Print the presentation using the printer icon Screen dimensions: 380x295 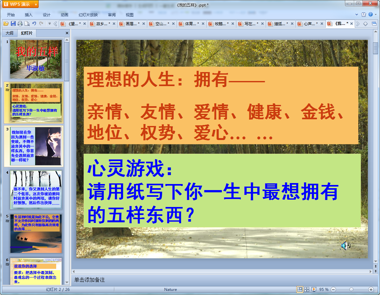[x=20, y=24]
